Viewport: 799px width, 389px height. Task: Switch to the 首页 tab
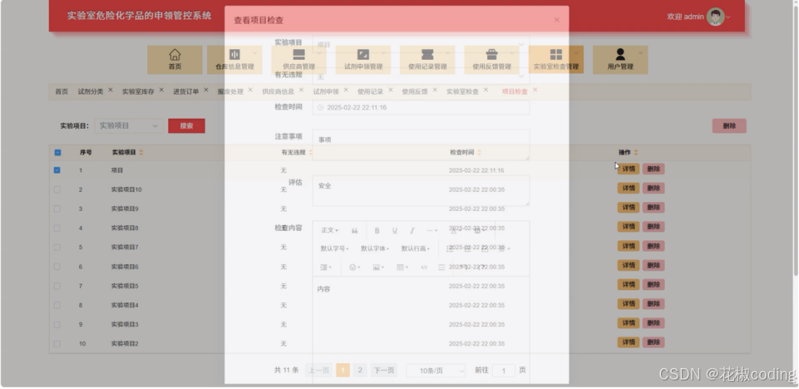pyautogui.click(x=61, y=92)
